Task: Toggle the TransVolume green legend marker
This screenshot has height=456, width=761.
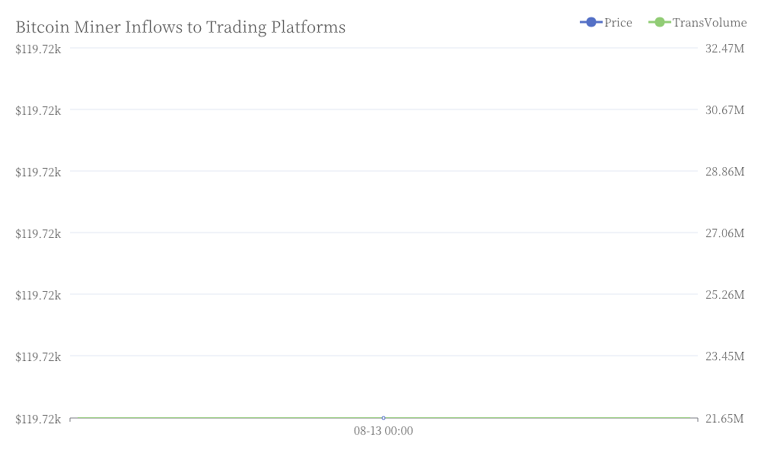Action: coord(659,22)
